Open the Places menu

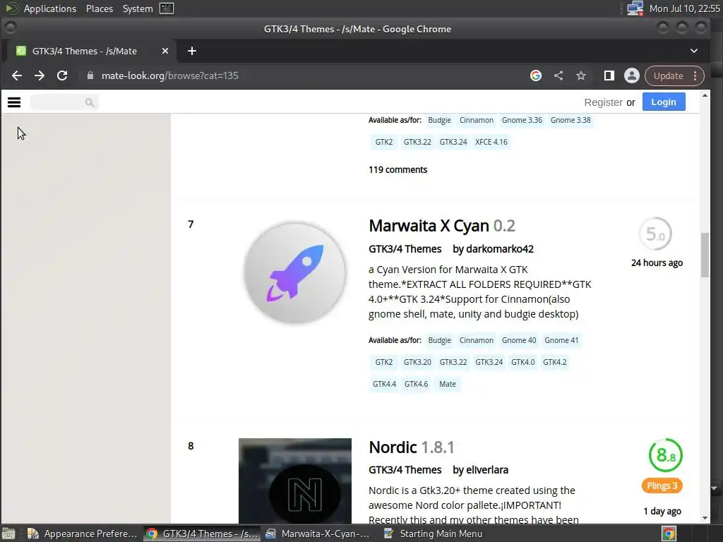[99, 8]
